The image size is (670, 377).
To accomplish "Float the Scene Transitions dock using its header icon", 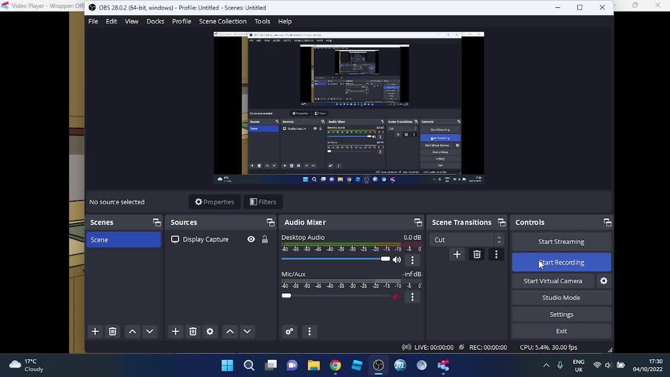I will pyautogui.click(x=501, y=223).
